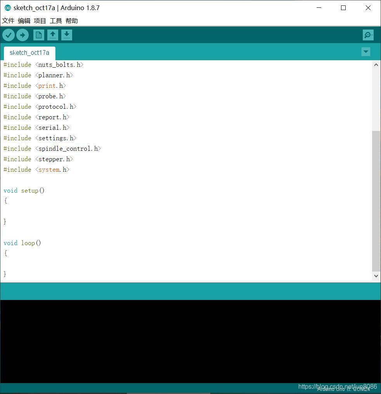The width and height of the screenshot is (381, 394).
Task: Click the editor scrollbar up arrow
Action: coord(376,65)
